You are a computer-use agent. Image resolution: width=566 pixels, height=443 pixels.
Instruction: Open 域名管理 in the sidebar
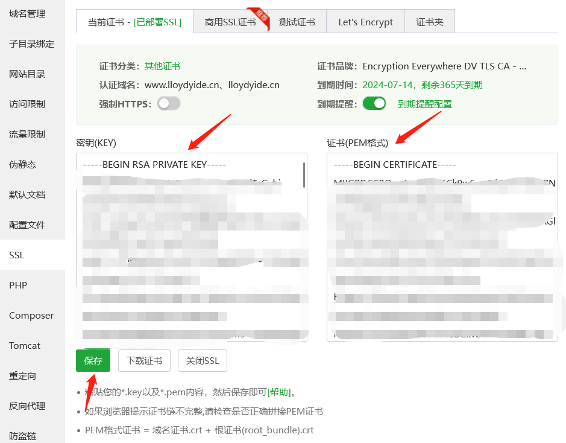point(27,13)
